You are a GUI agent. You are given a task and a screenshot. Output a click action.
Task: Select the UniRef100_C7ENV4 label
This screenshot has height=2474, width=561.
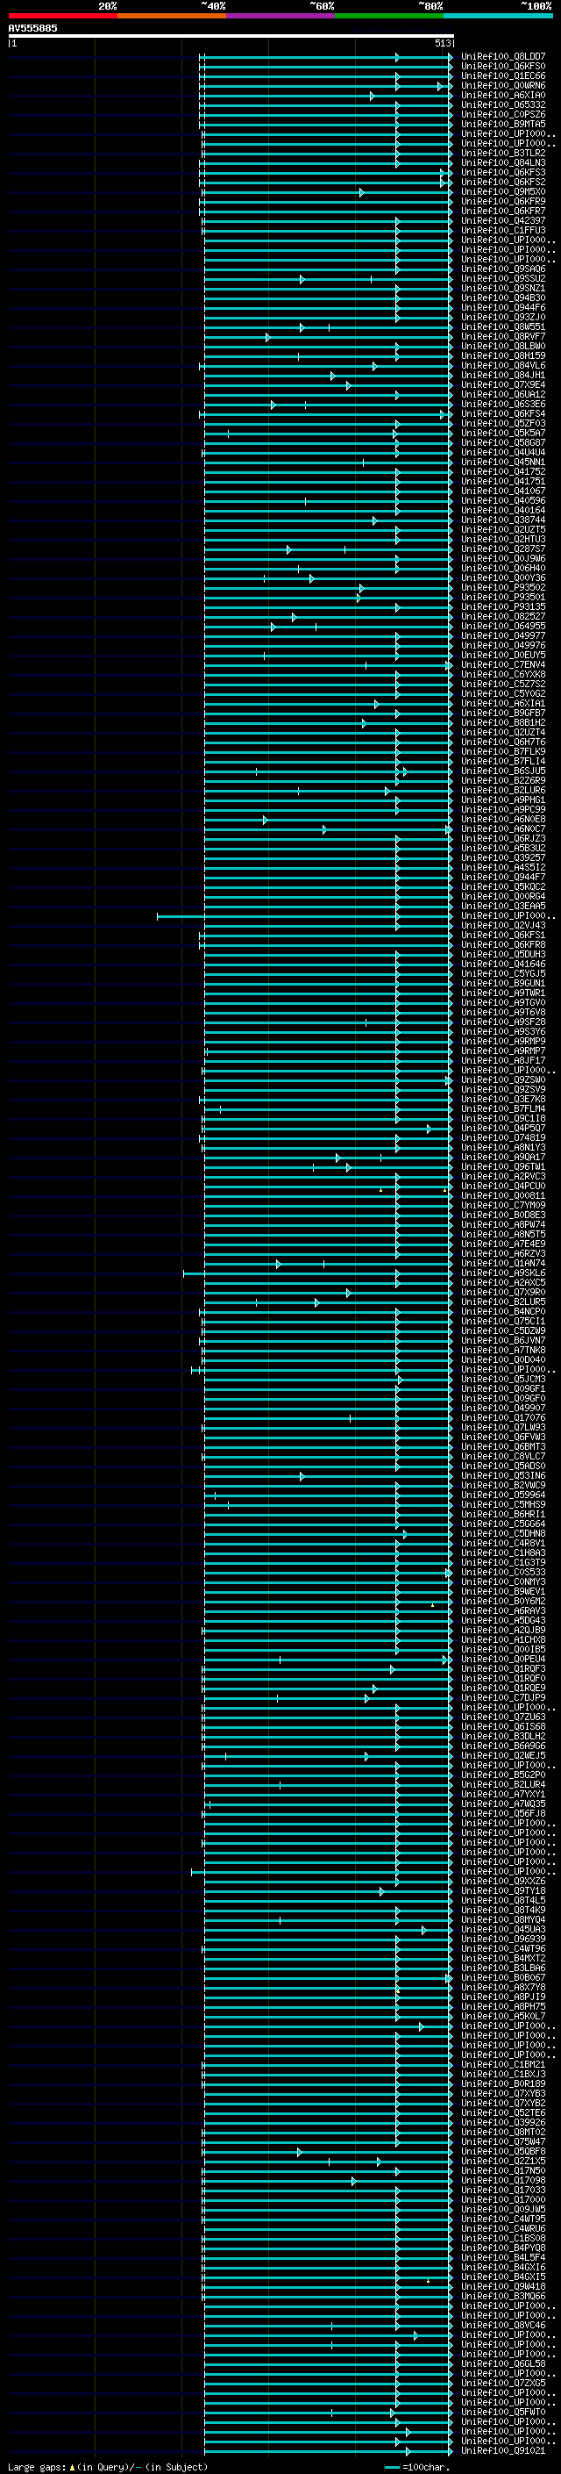point(503,664)
